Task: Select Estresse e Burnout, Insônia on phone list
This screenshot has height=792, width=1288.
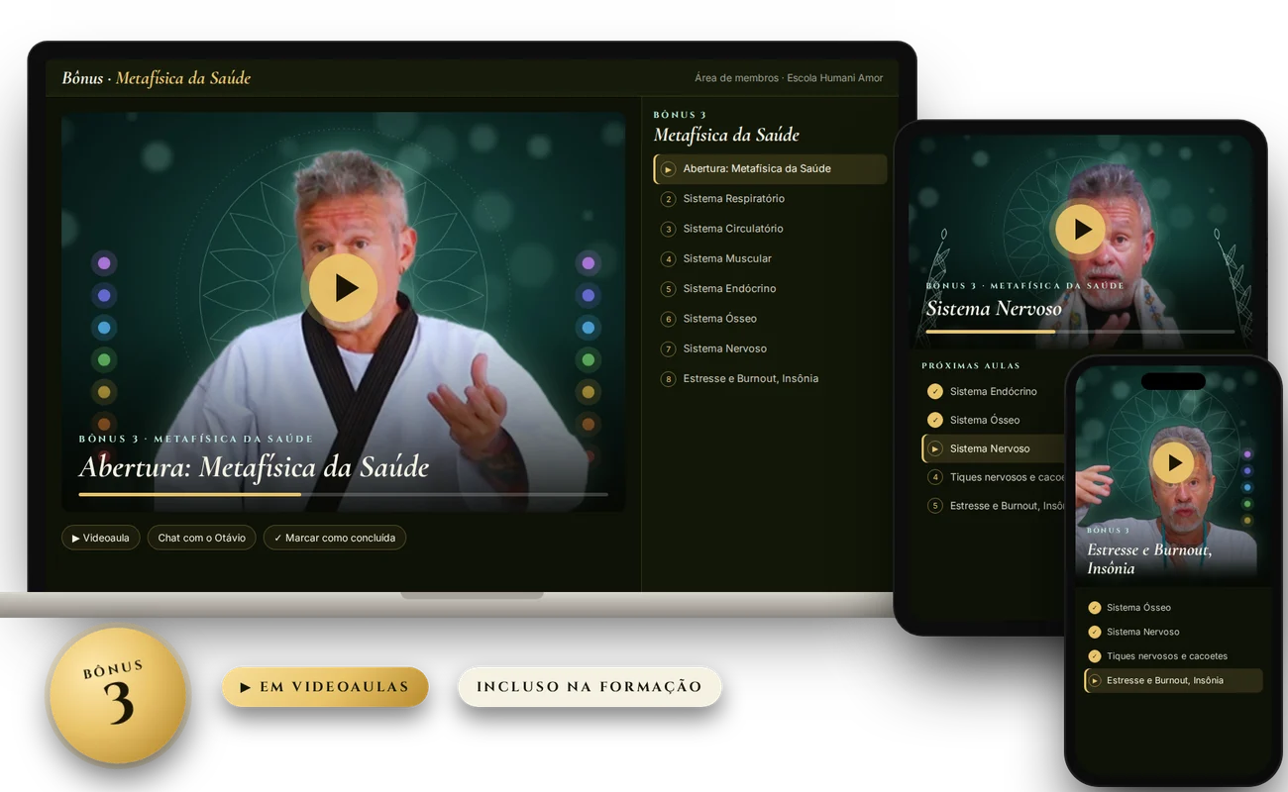Action: pos(1174,681)
